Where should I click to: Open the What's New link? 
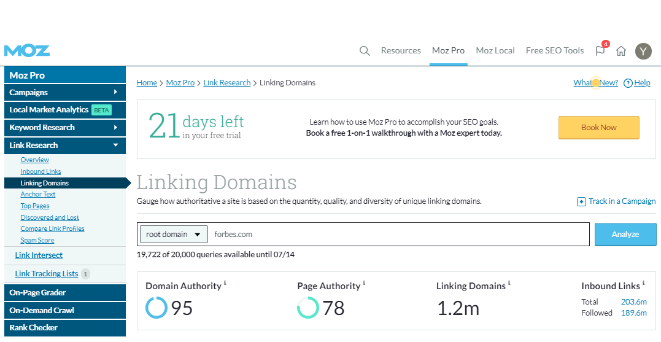click(x=596, y=83)
